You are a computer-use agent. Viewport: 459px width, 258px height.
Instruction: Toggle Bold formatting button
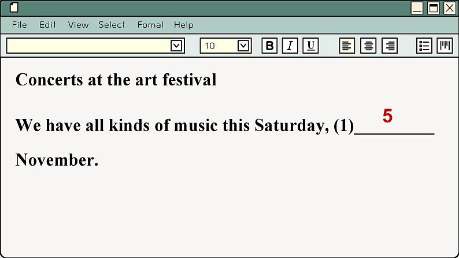tap(269, 46)
